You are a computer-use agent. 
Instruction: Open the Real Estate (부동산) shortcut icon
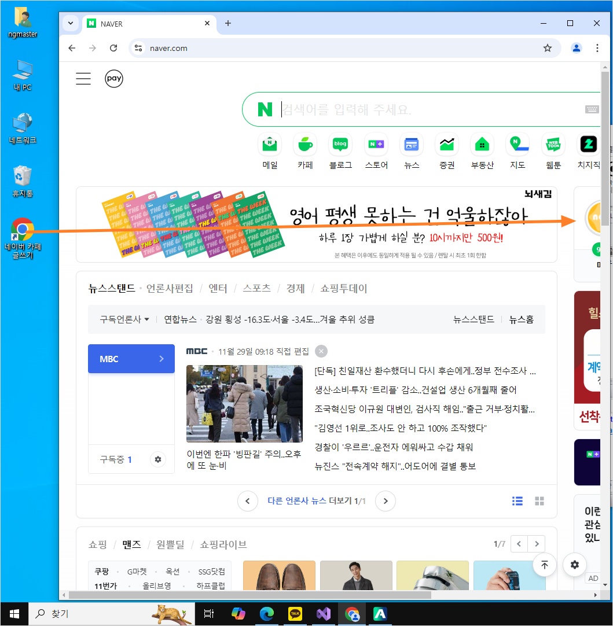482,145
